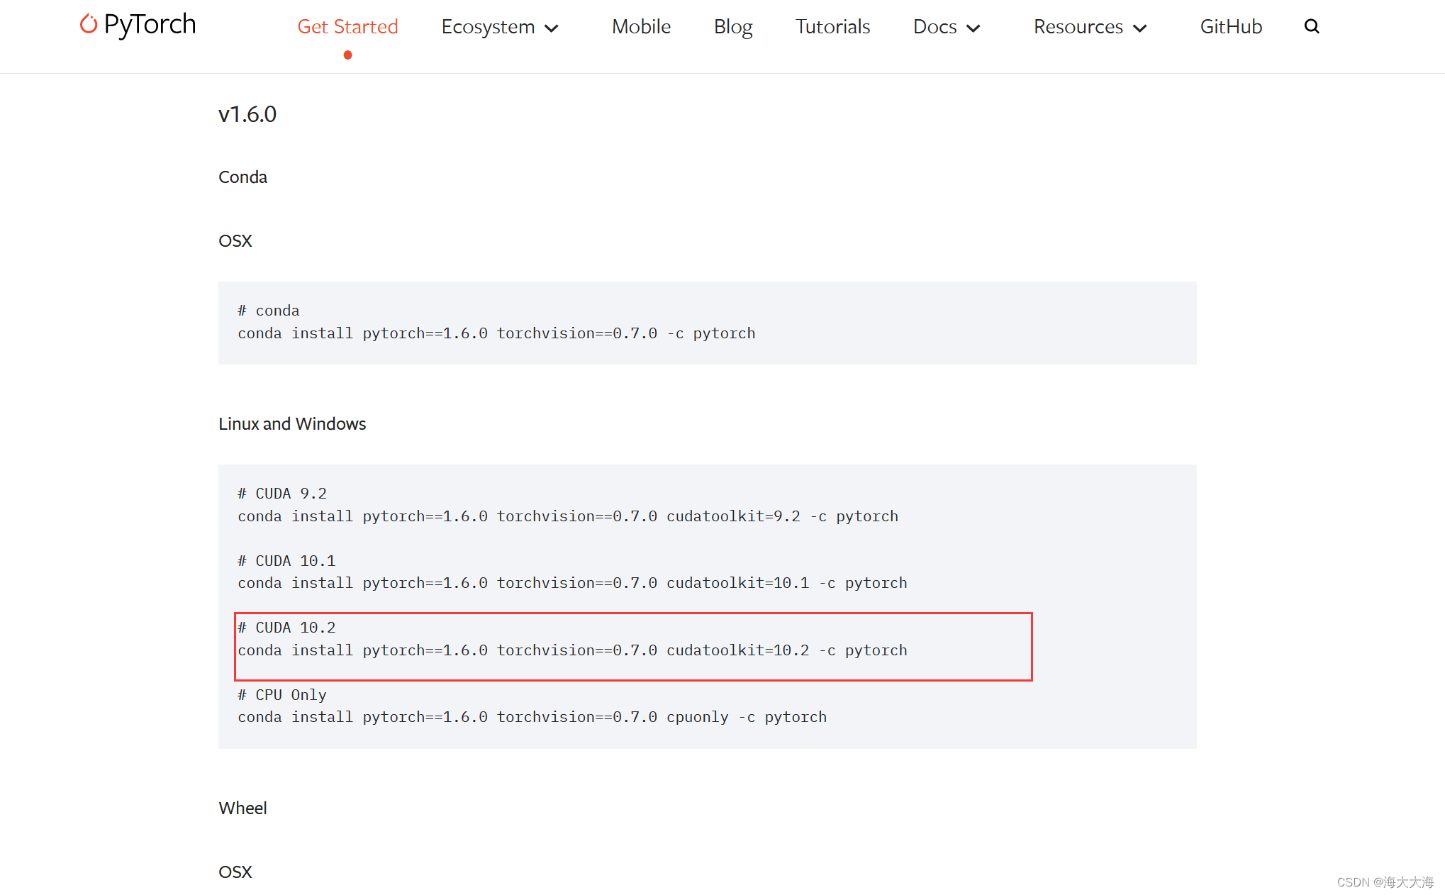Click the Wheel section heading
1445x895 pixels.
pyautogui.click(x=242, y=808)
